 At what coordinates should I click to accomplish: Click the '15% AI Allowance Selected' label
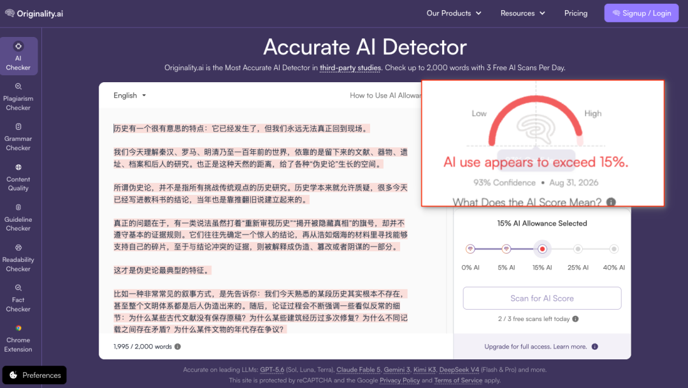(542, 223)
